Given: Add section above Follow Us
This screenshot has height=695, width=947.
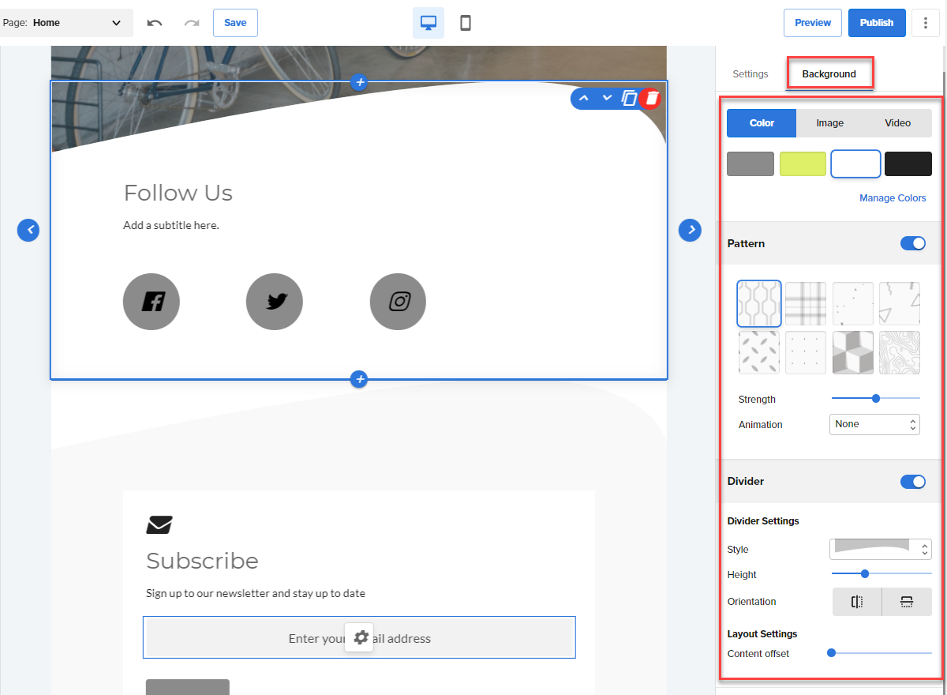Looking at the screenshot, I should click(359, 82).
